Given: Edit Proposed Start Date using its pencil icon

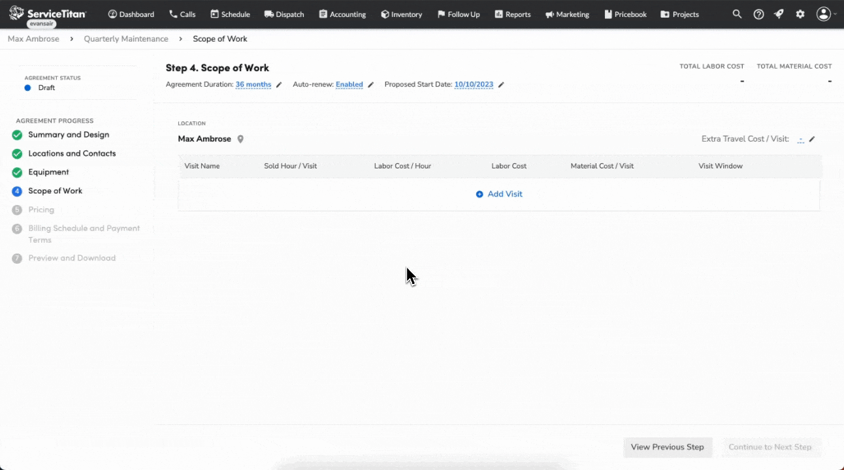Looking at the screenshot, I should (500, 84).
